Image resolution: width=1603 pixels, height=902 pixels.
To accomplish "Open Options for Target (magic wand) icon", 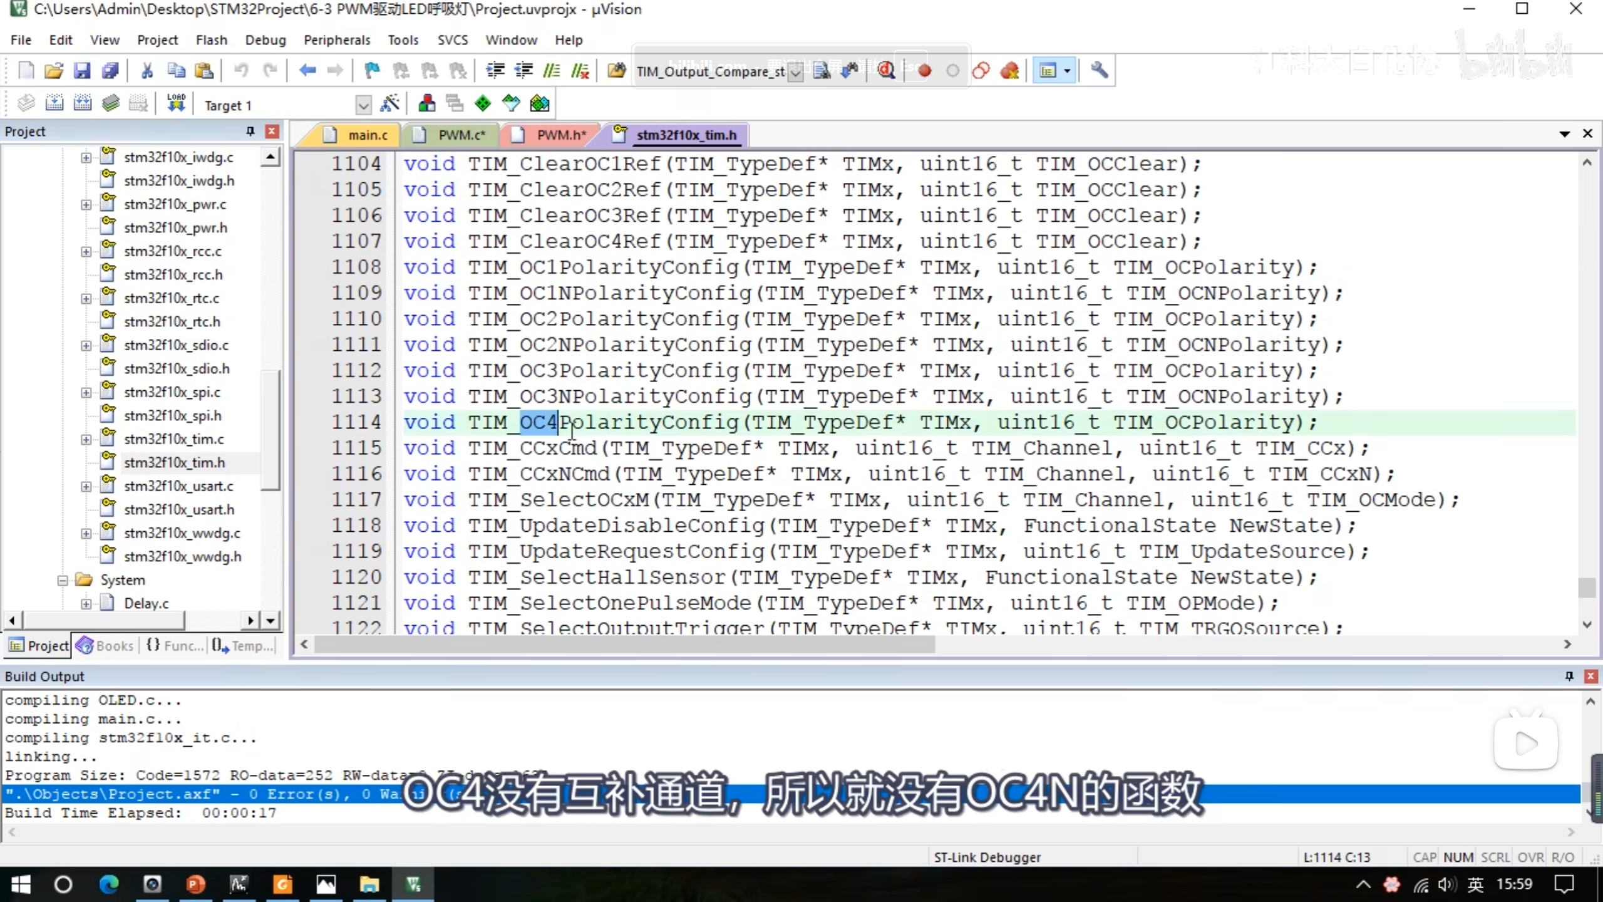I will coord(389,104).
